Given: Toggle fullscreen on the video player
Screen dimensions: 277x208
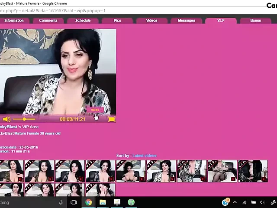Looking at the screenshot, I should (x=111, y=119).
